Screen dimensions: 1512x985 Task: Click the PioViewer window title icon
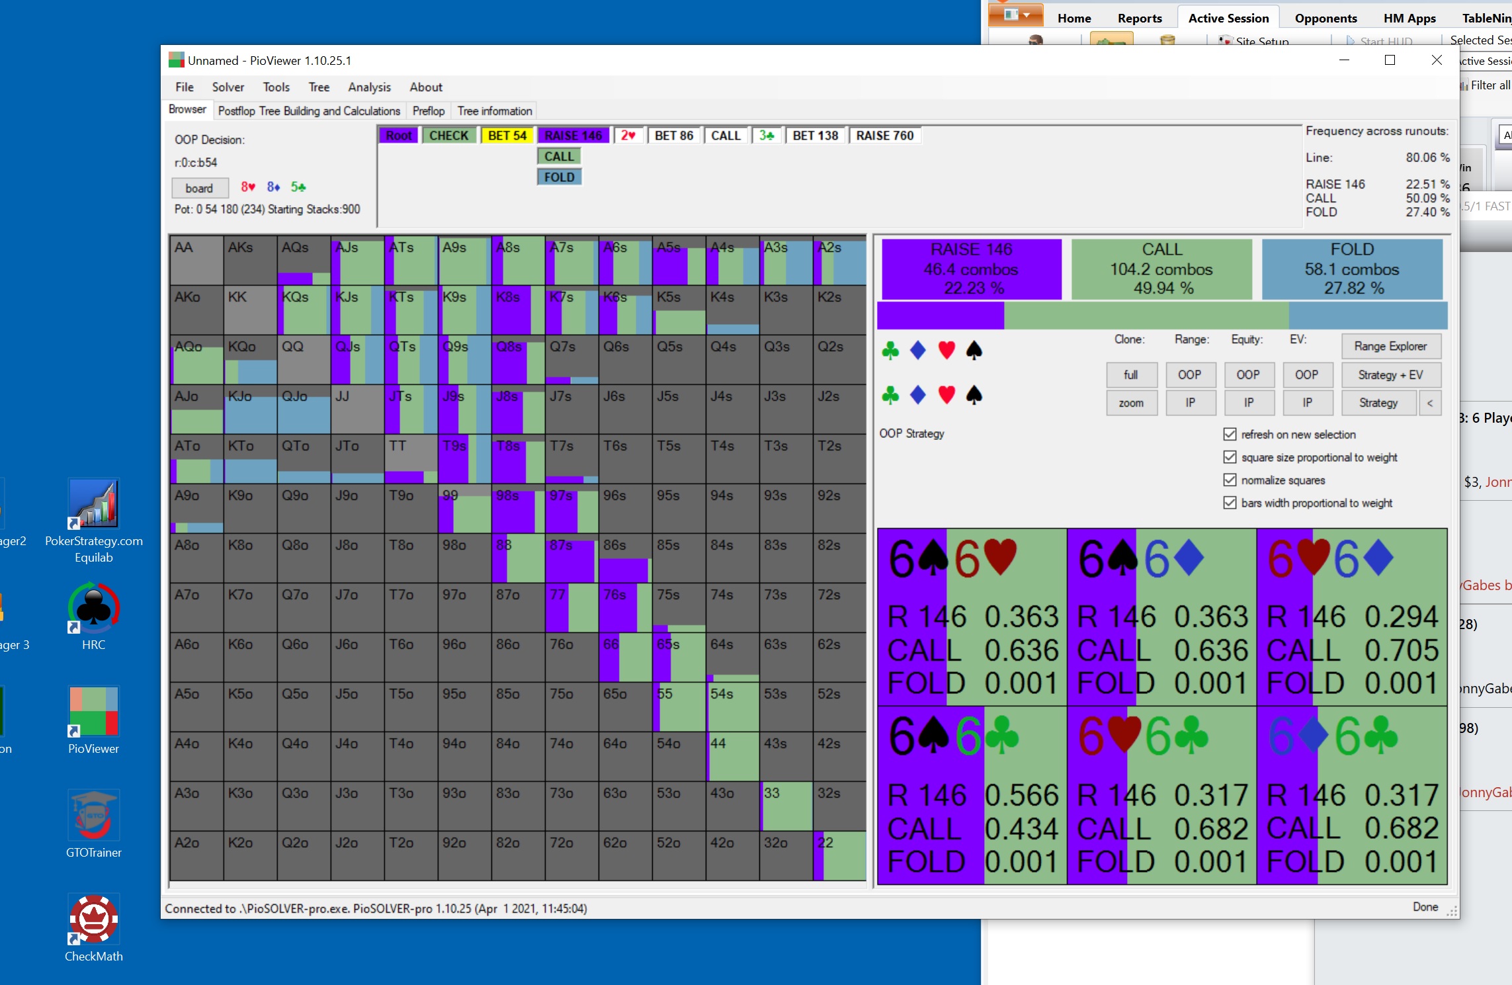click(x=176, y=60)
